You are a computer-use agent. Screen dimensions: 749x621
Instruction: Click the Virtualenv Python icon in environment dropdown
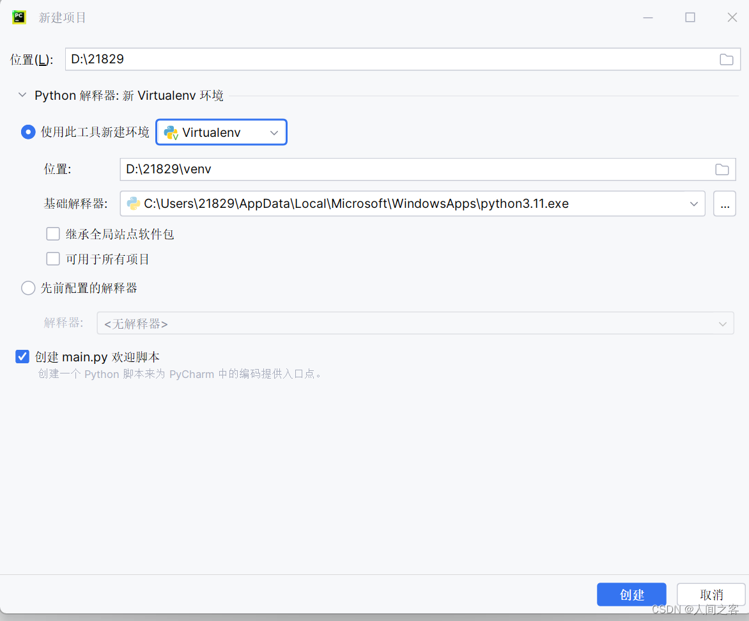pyautogui.click(x=171, y=132)
